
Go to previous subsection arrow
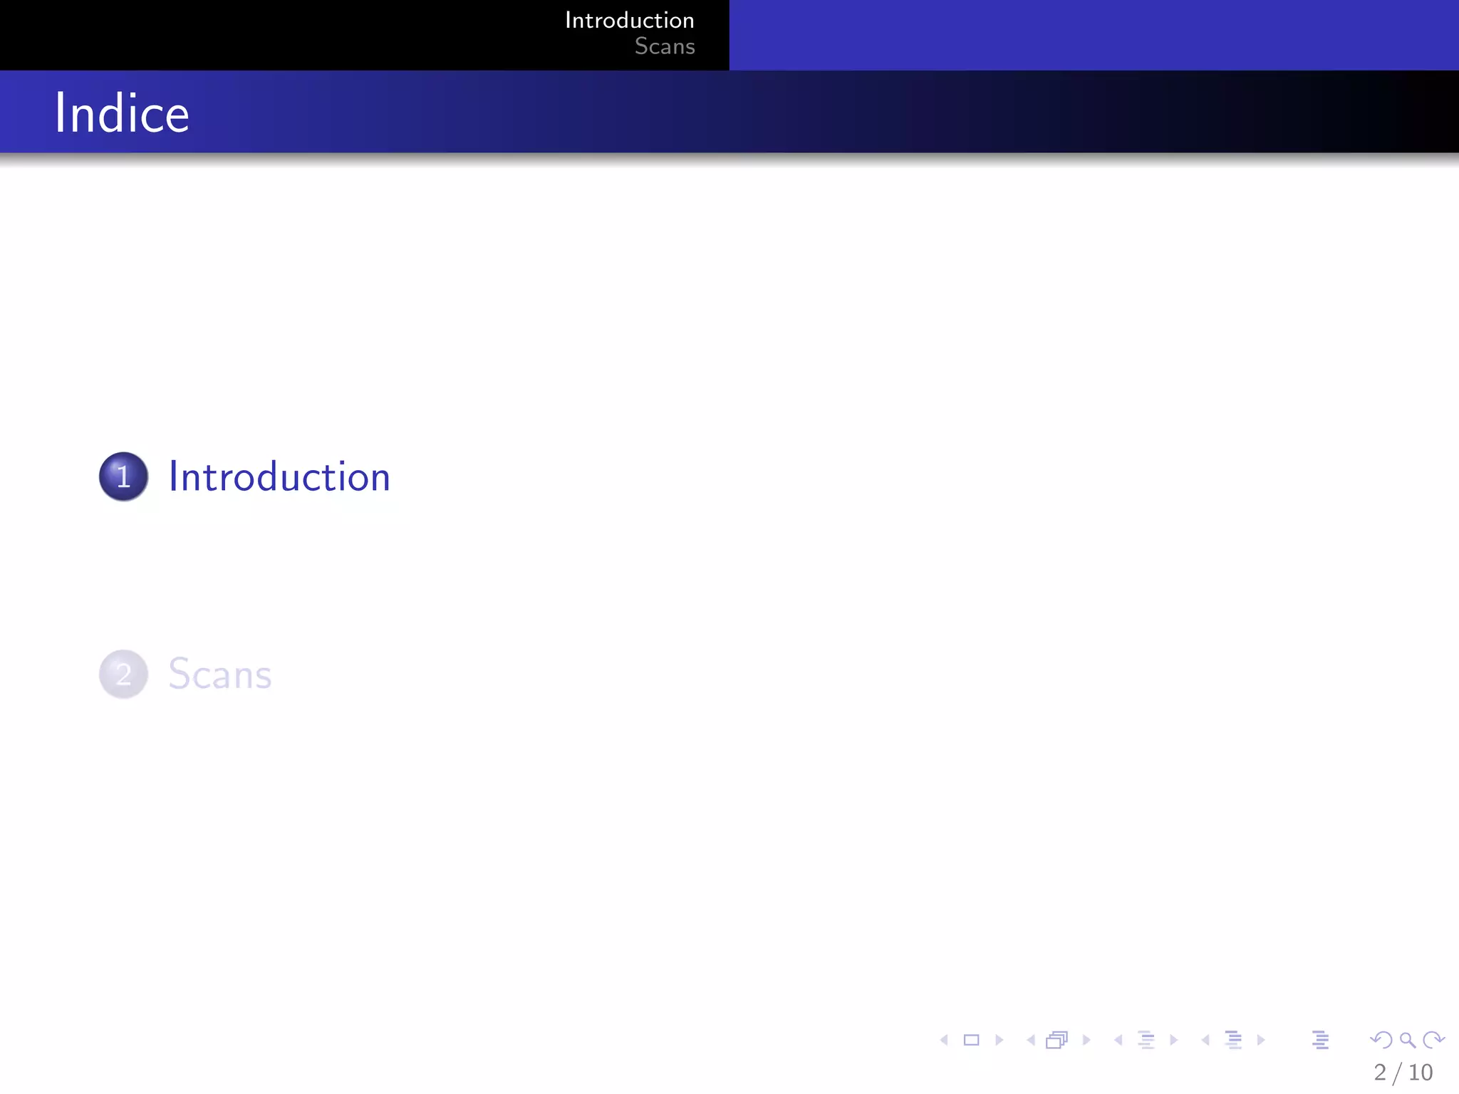(1118, 1040)
